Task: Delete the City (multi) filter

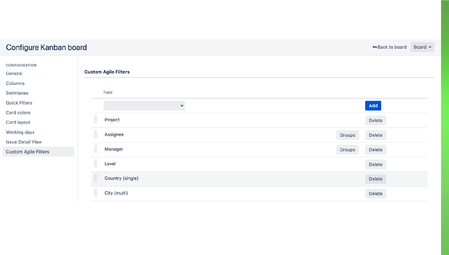Action: (375, 194)
